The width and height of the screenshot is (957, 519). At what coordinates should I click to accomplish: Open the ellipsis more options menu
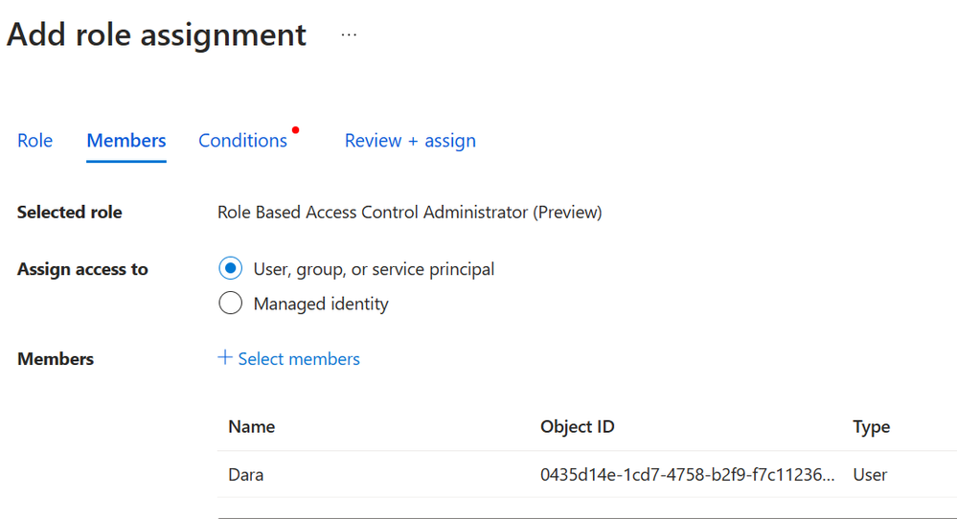pos(349,35)
